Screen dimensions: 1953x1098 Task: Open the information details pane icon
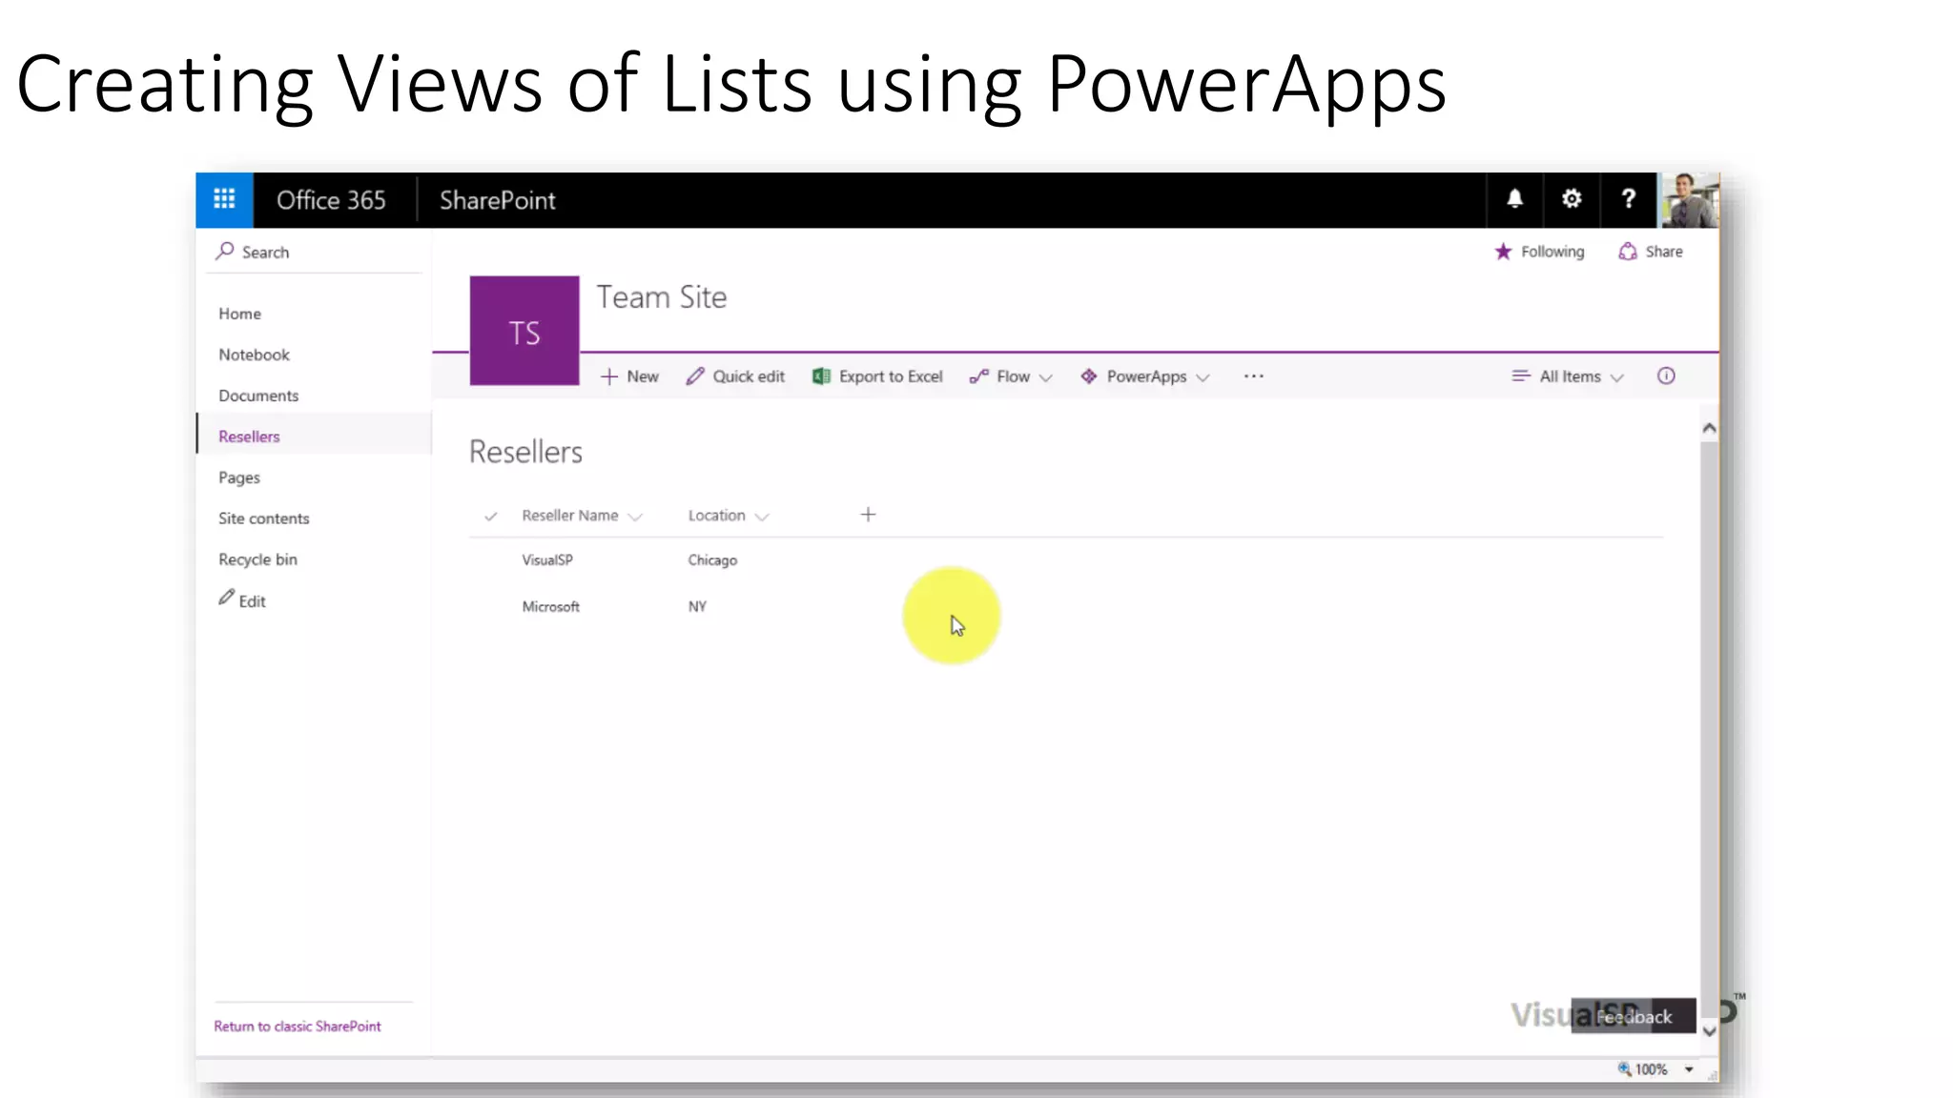[x=1666, y=376]
